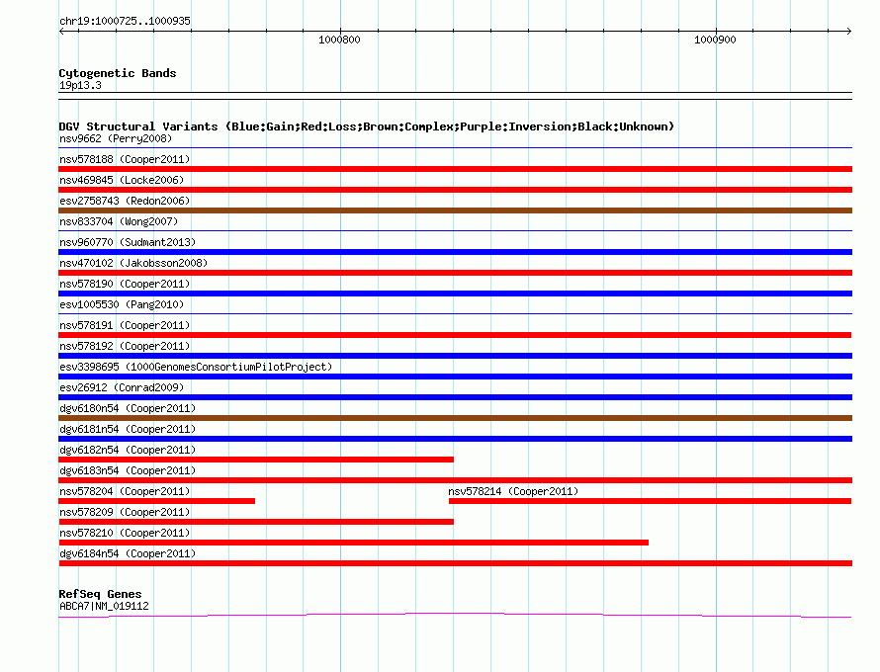Image resolution: width=880 pixels, height=672 pixels.
Task: Click the DGV Structural Variants track heading
Action: click(367, 126)
